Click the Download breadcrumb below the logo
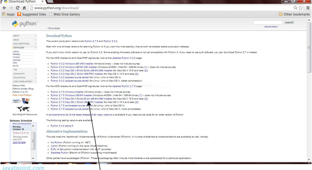312x170 pixels. pos(54,28)
